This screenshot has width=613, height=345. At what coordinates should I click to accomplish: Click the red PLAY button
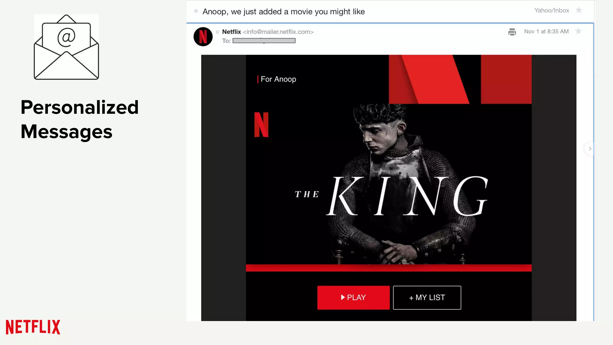tap(353, 297)
